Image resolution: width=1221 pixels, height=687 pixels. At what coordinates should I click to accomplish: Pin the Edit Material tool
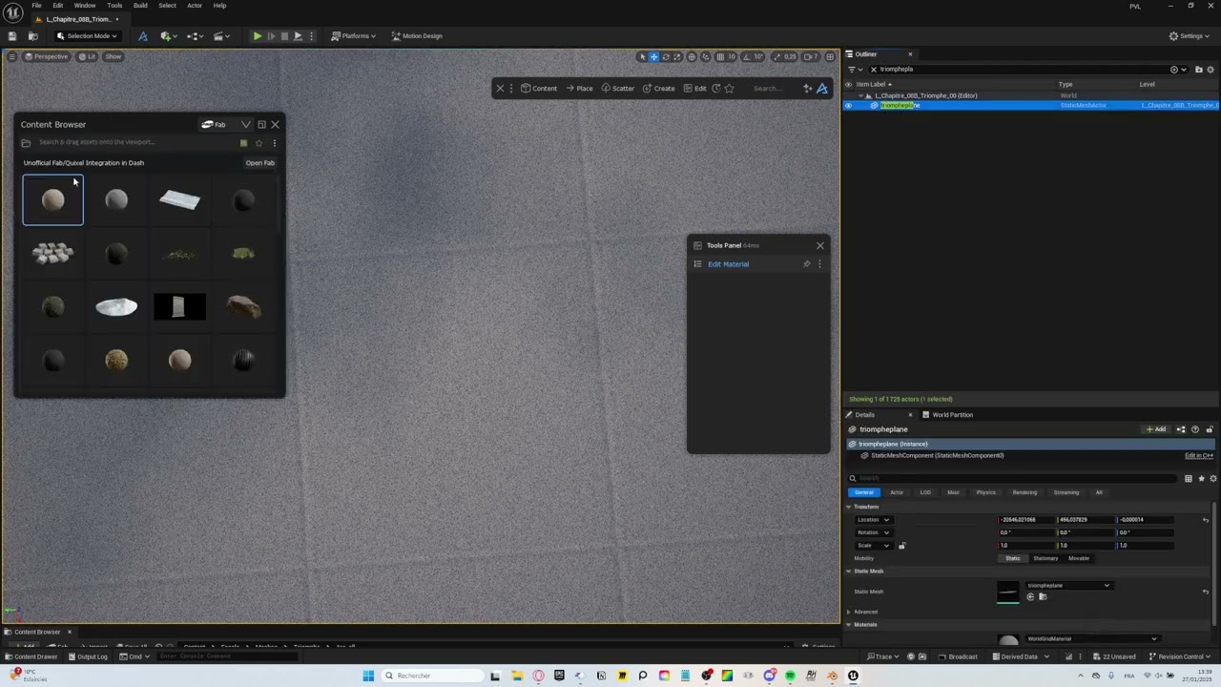806,264
